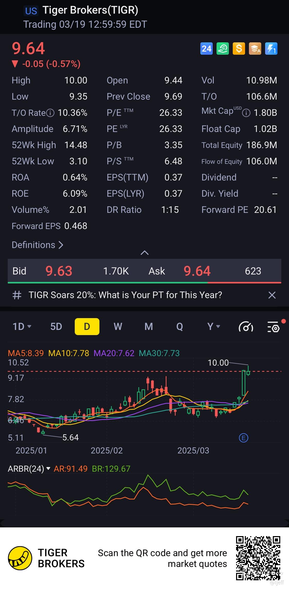Switch to the W weekly chart tab

point(118,327)
